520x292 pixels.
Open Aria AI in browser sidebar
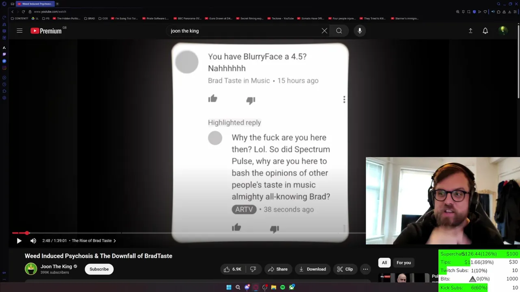point(4,47)
